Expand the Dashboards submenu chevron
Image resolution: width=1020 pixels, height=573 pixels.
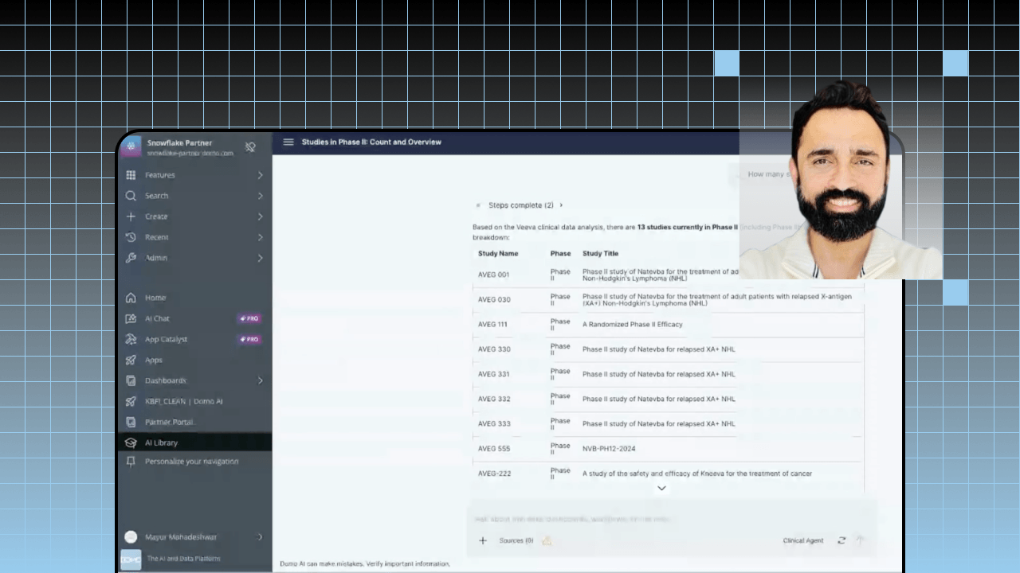click(x=260, y=380)
